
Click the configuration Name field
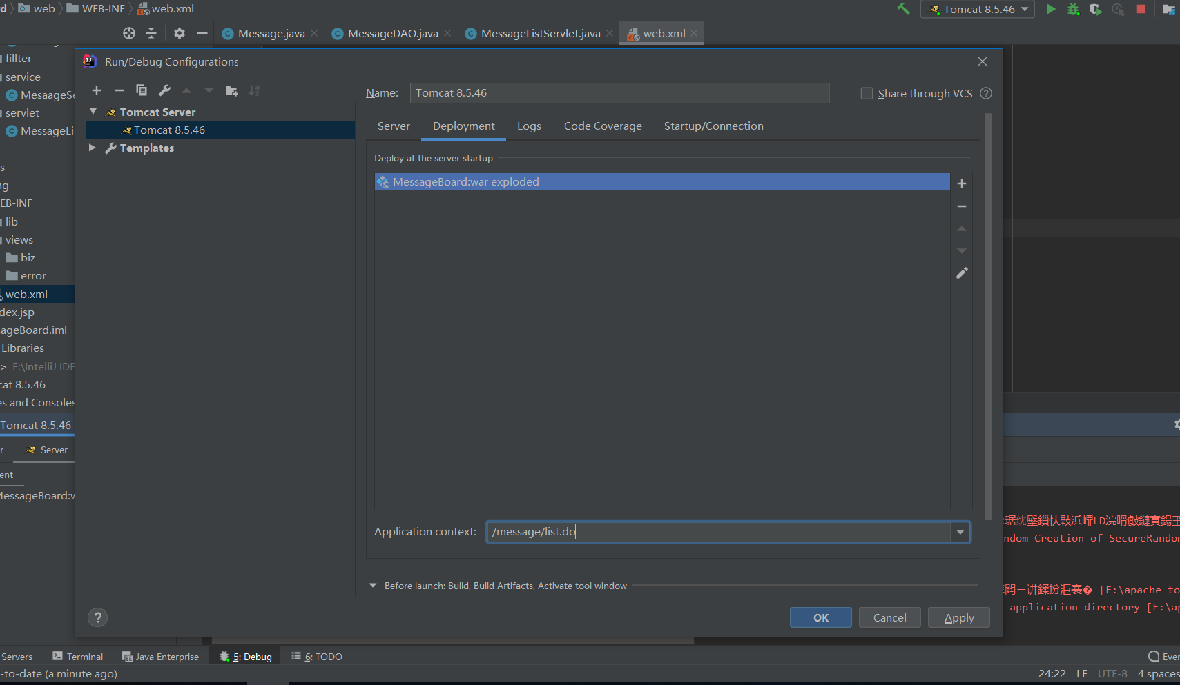coord(619,93)
